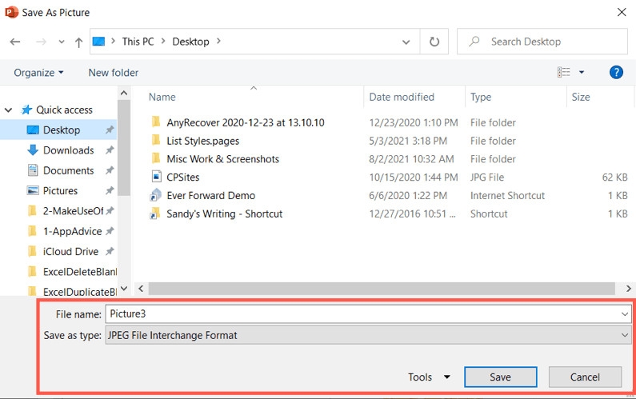The width and height of the screenshot is (636, 399).
Task: Click the Back navigation arrow
Action: point(15,42)
